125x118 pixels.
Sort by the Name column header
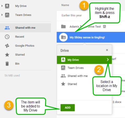pyautogui.click(x=65, y=5)
